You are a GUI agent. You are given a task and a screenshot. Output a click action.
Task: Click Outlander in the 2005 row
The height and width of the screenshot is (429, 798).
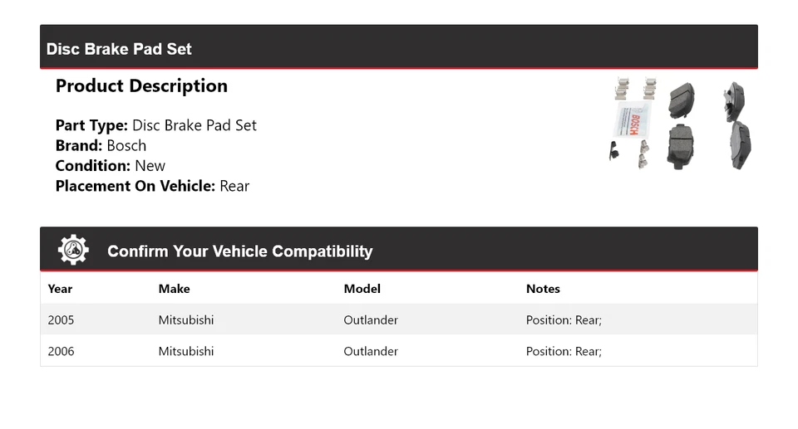pyautogui.click(x=371, y=319)
